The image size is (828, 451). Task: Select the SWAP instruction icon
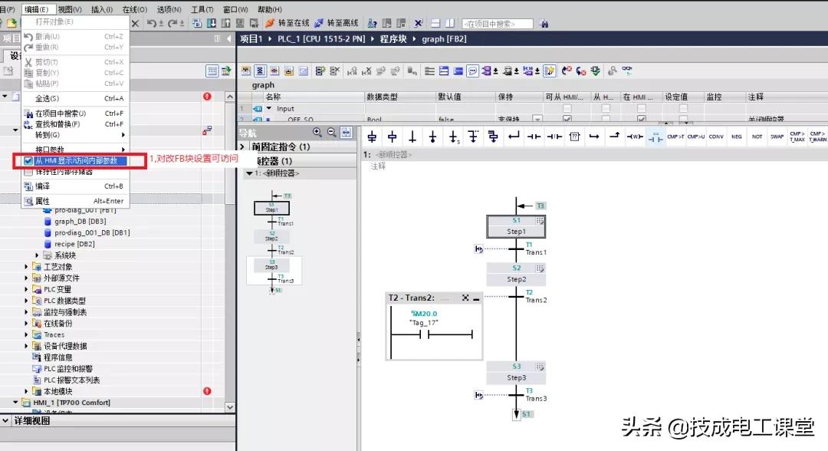[777, 137]
